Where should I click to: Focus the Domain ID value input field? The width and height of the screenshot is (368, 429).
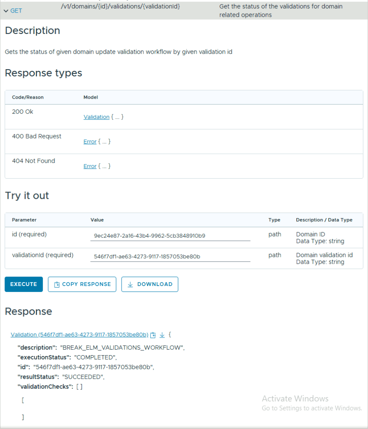170,236
